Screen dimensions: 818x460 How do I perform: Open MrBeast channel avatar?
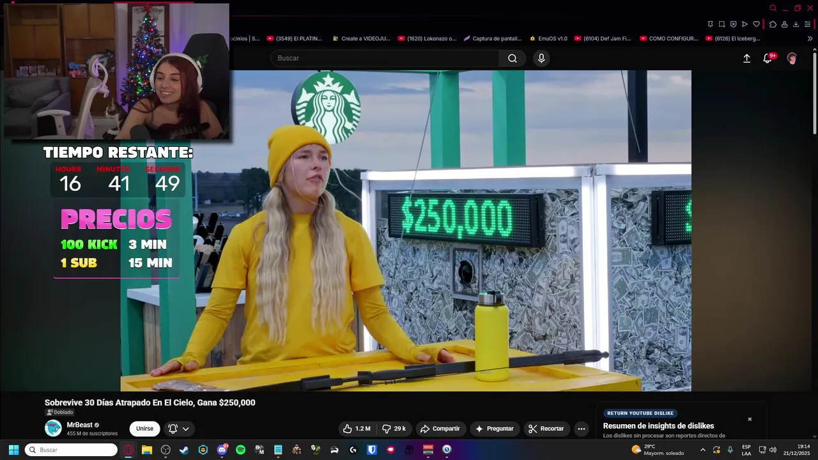click(54, 429)
